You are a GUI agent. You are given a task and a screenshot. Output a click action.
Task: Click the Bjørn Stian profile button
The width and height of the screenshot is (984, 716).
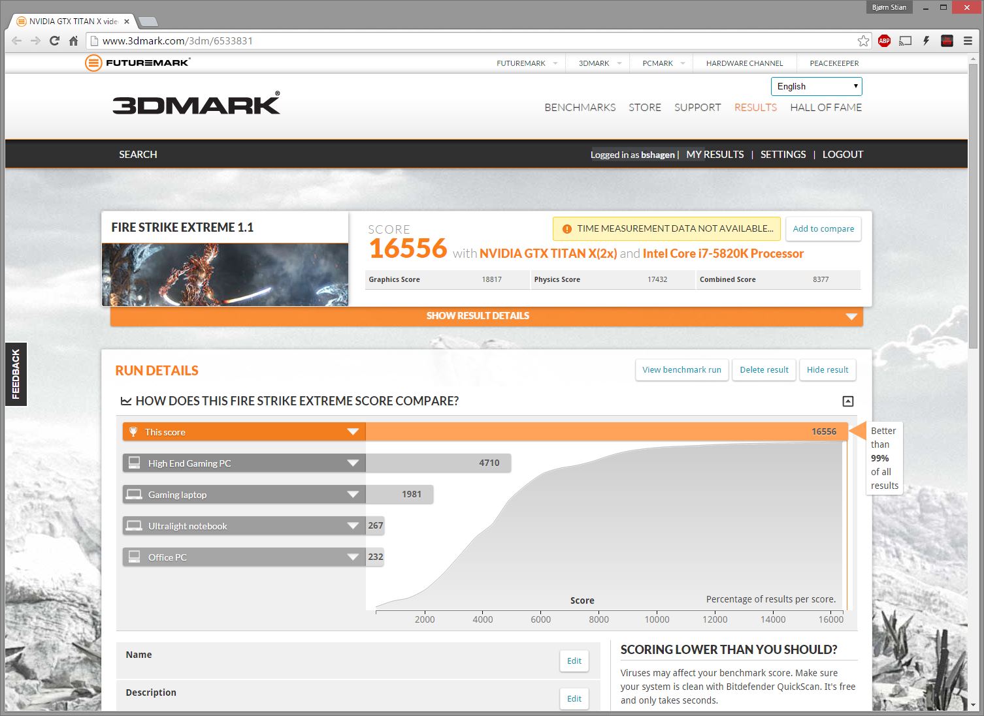tap(889, 7)
